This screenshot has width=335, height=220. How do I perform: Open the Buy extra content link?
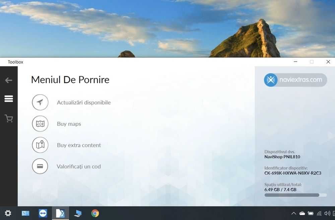(79, 145)
